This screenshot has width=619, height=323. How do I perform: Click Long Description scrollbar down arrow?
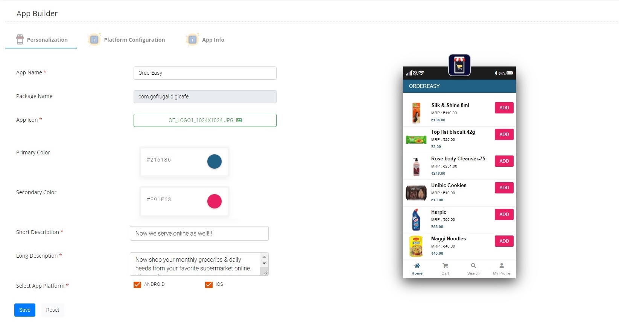coord(264,263)
